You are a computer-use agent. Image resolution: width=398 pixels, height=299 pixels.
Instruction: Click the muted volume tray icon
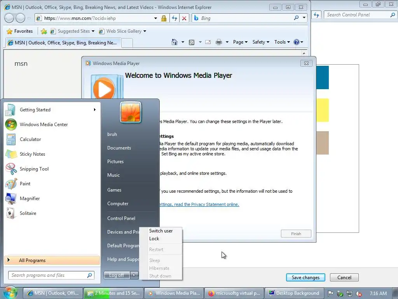(x=359, y=294)
